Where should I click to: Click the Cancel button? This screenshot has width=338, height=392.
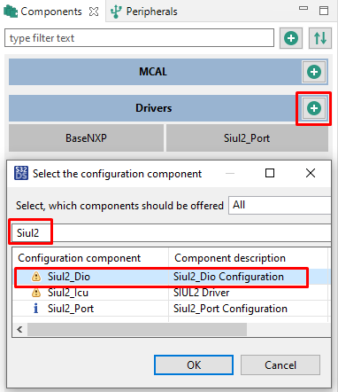pyautogui.click(x=280, y=365)
